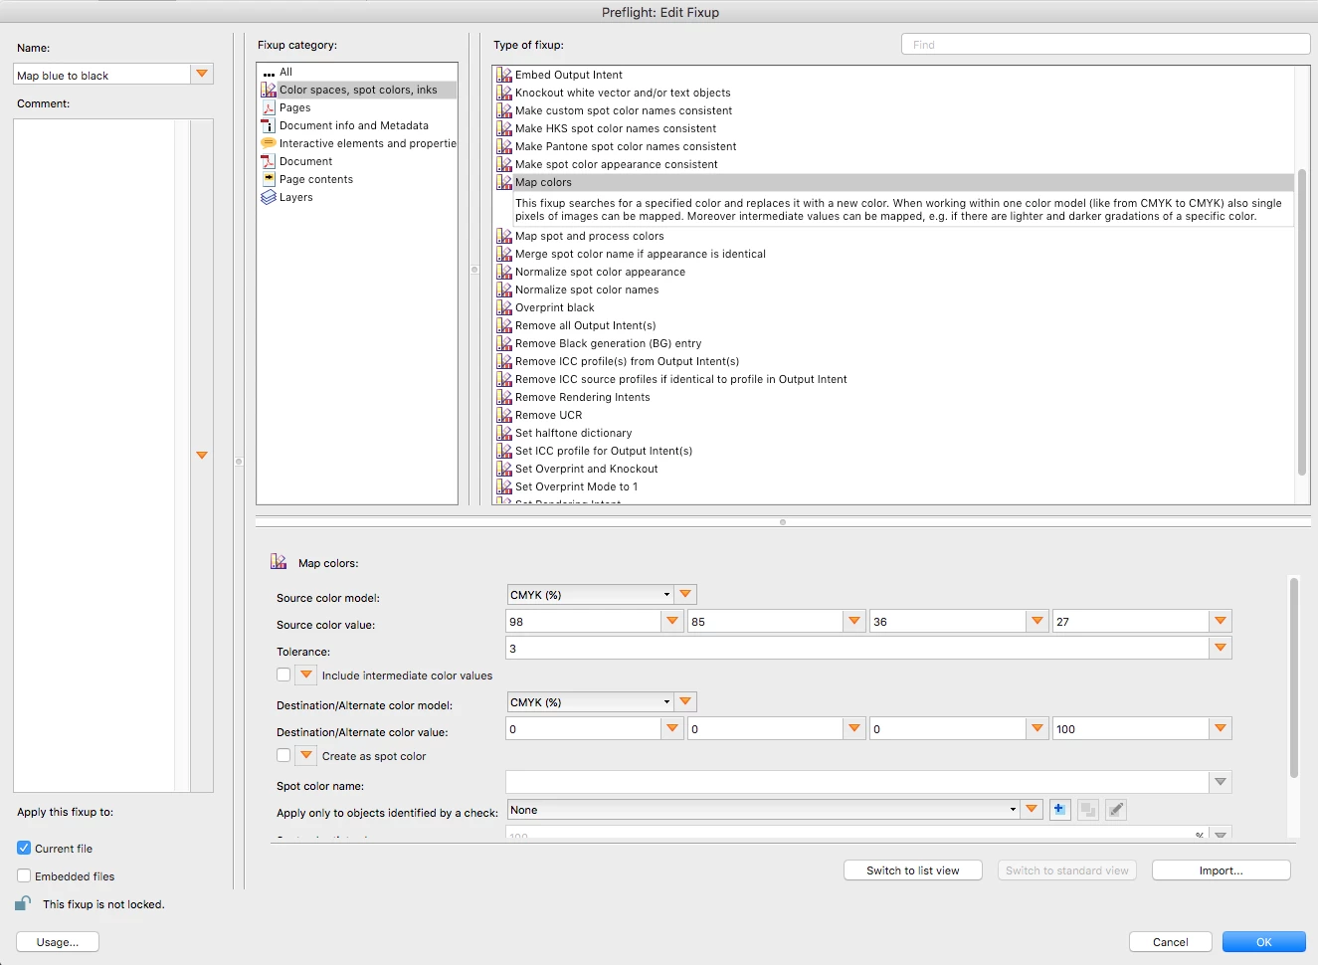Confirm the fixup with OK

click(1264, 942)
